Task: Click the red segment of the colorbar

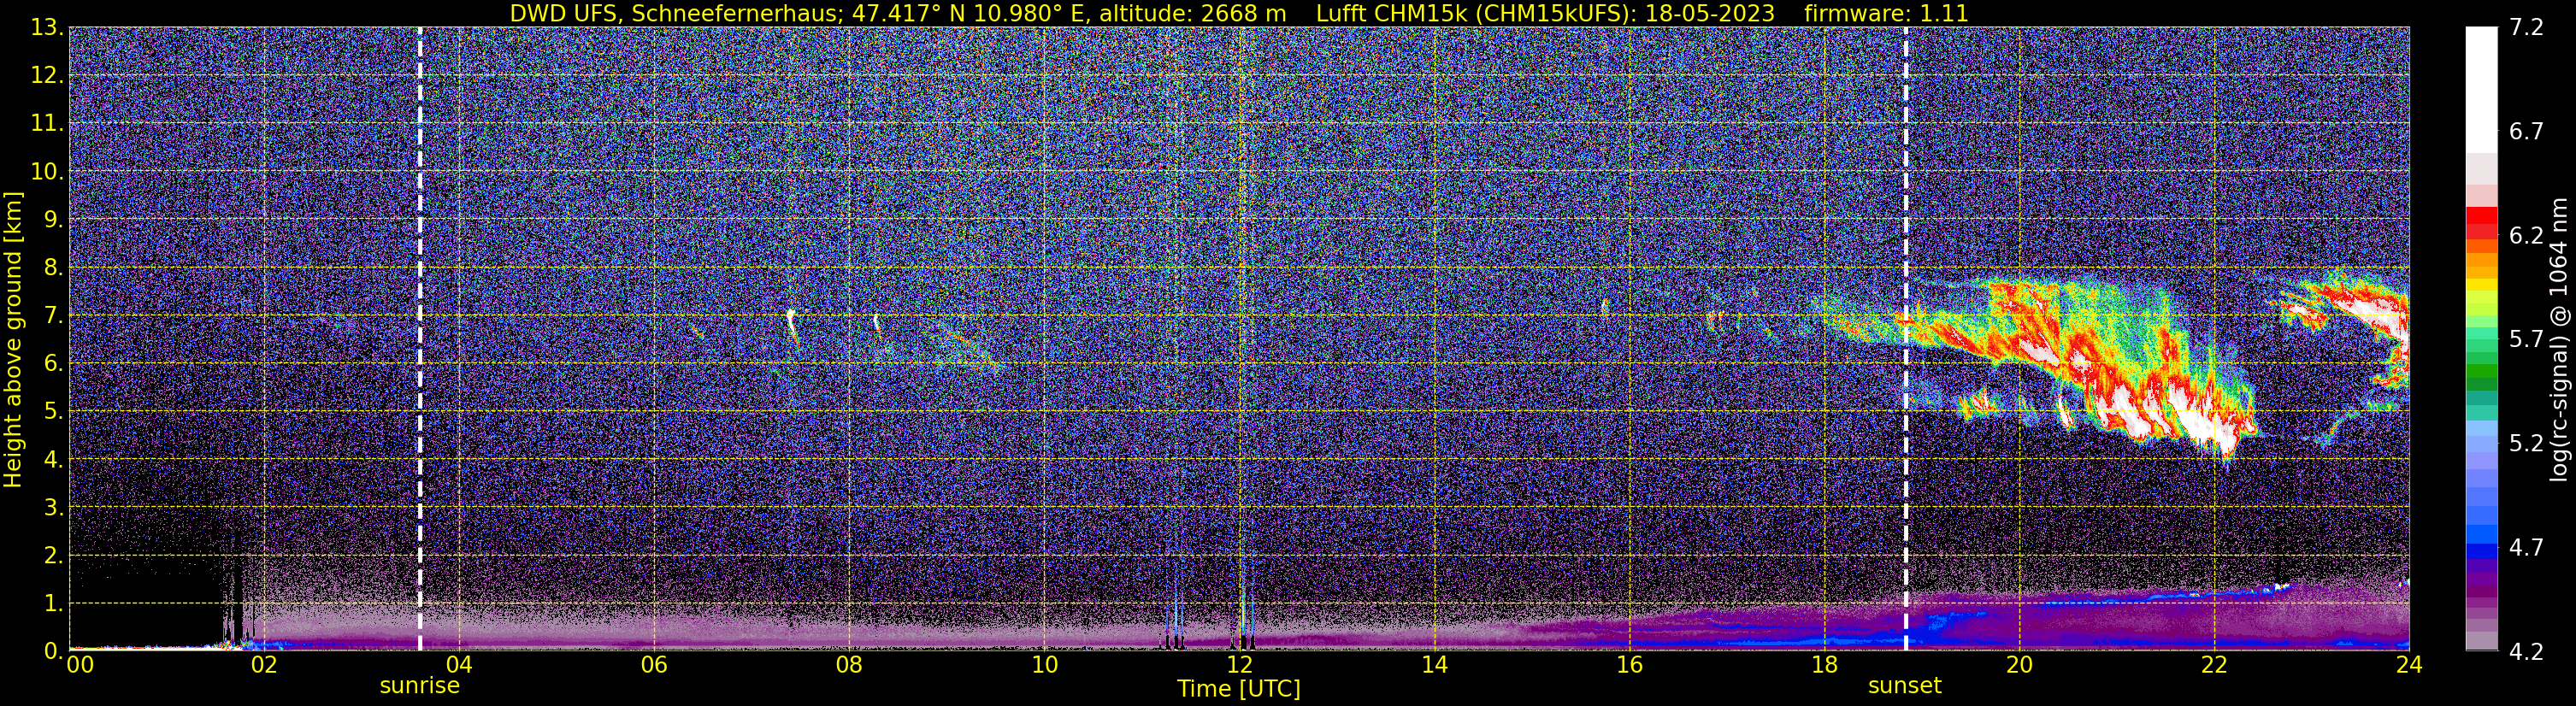Action: 2481,215
